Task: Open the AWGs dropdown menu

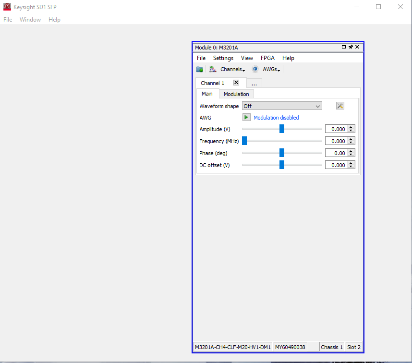Action: [271, 69]
